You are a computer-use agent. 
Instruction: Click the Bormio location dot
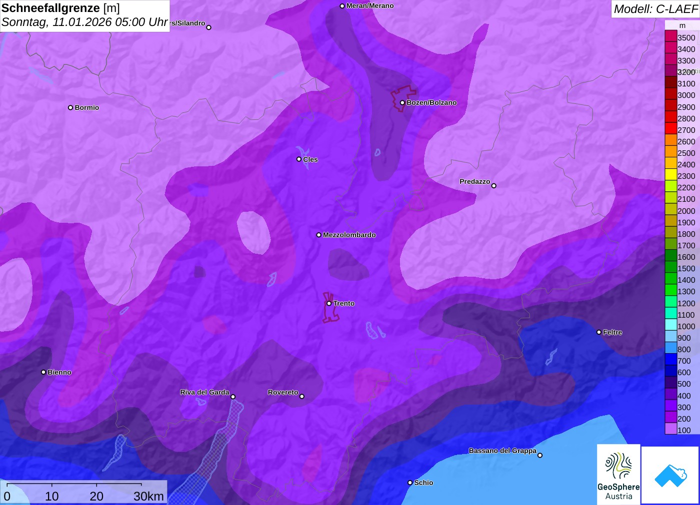click(70, 107)
